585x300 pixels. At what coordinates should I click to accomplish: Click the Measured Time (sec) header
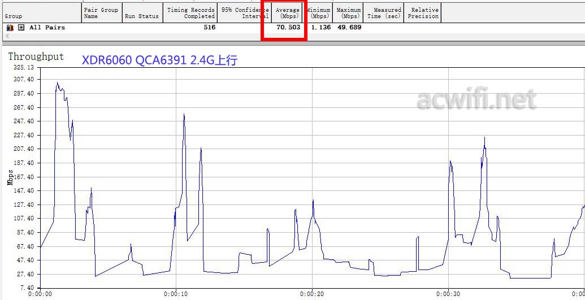click(x=384, y=13)
